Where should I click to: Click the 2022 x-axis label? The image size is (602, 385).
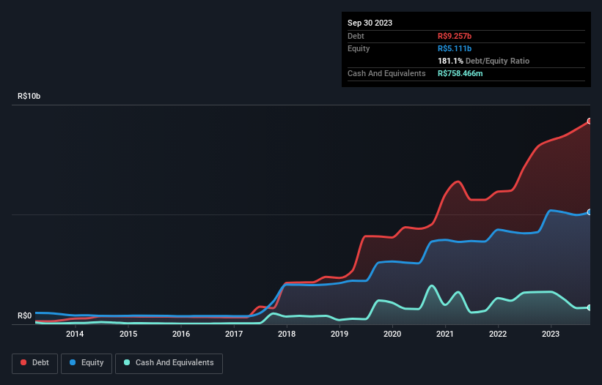(498, 334)
